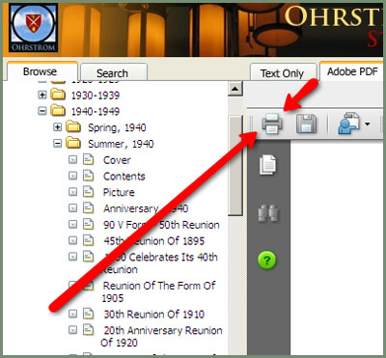
Task: Click document icon beside 20th Anniversary Reunion
Action: (88, 329)
